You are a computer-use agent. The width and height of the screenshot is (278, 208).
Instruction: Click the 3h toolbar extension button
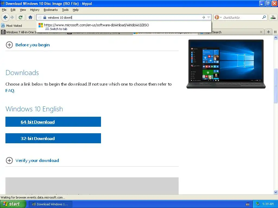[273, 17]
